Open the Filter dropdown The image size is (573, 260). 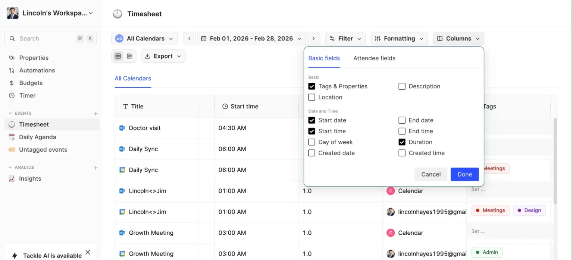click(x=345, y=38)
